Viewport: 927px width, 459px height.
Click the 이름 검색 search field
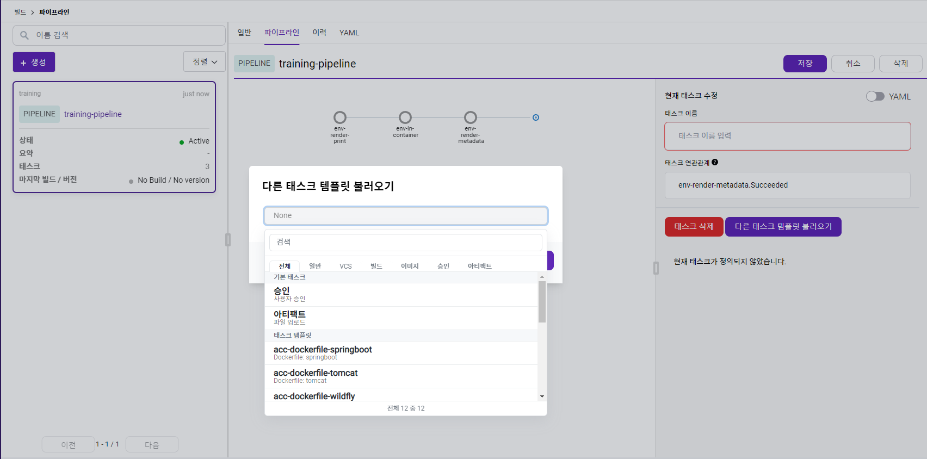point(119,35)
